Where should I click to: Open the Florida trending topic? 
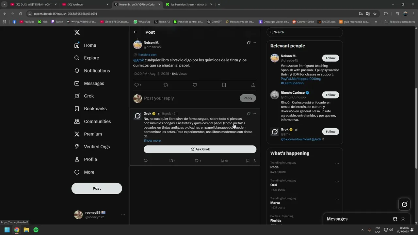pos(276,221)
